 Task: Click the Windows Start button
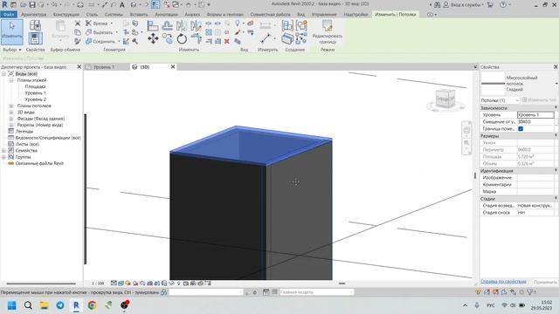11,305
